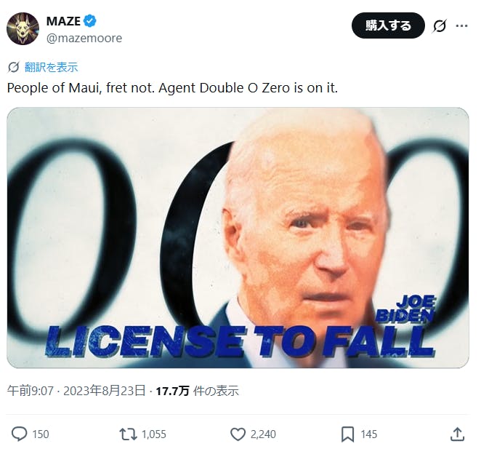Like the post with the heart icon
The image size is (481, 449).
[x=238, y=434]
